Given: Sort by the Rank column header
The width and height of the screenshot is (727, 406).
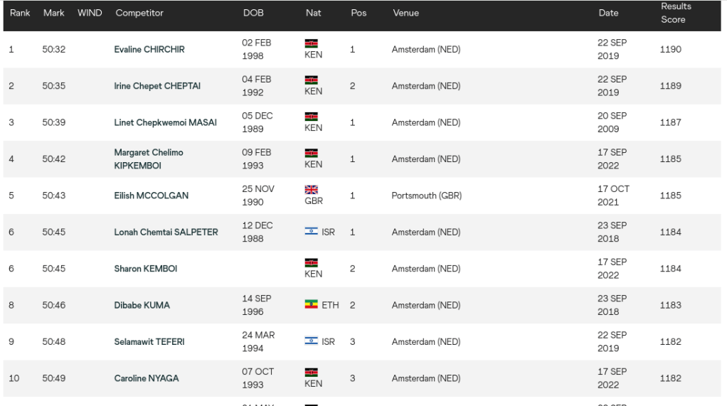Looking at the screenshot, I should click(19, 13).
